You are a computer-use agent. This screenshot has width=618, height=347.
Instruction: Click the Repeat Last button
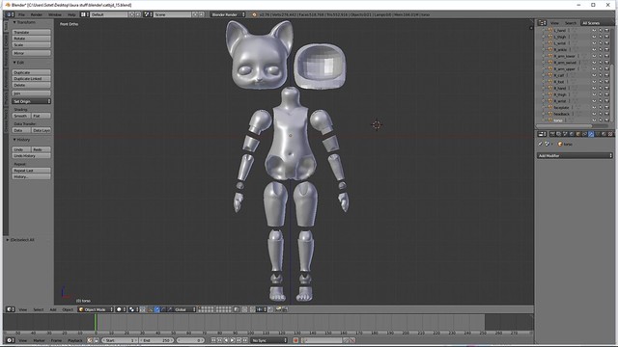(x=31, y=171)
